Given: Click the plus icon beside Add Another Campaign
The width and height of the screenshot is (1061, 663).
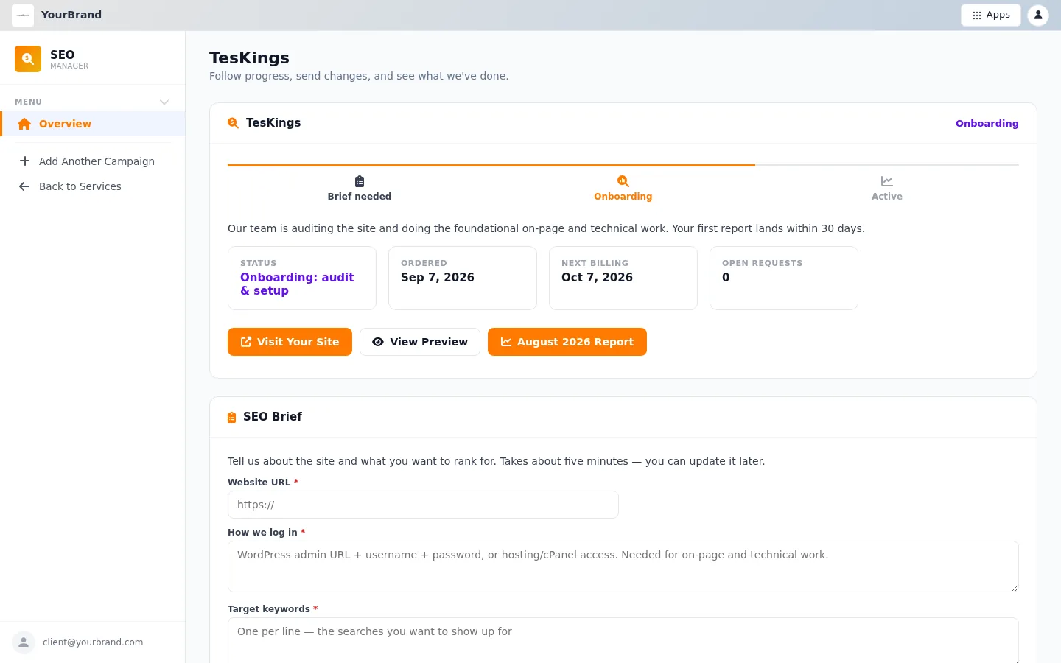Looking at the screenshot, I should pos(24,161).
